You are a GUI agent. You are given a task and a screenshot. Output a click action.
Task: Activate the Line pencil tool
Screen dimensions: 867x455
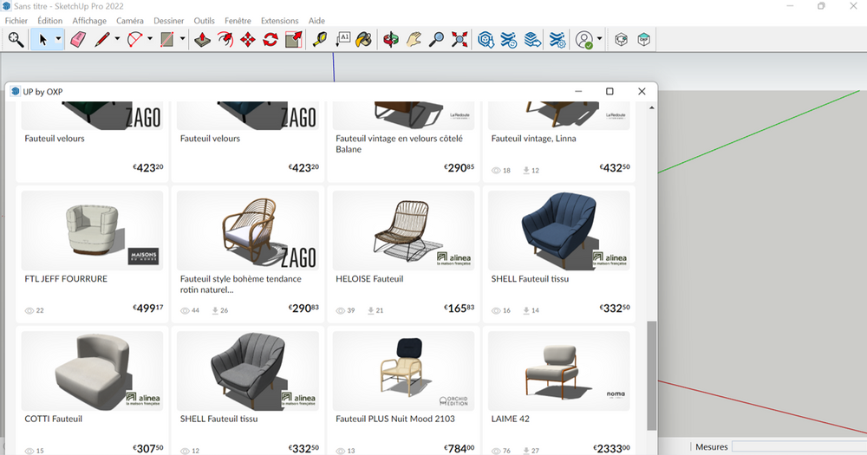click(x=101, y=40)
